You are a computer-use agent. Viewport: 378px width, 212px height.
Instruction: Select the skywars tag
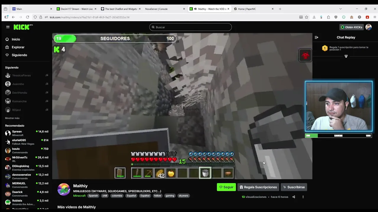pos(183,196)
